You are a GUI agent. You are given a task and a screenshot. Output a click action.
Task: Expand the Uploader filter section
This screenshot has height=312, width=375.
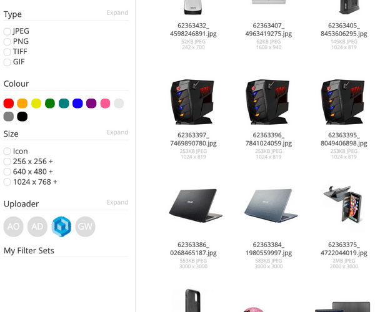click(x=117, y=202)
